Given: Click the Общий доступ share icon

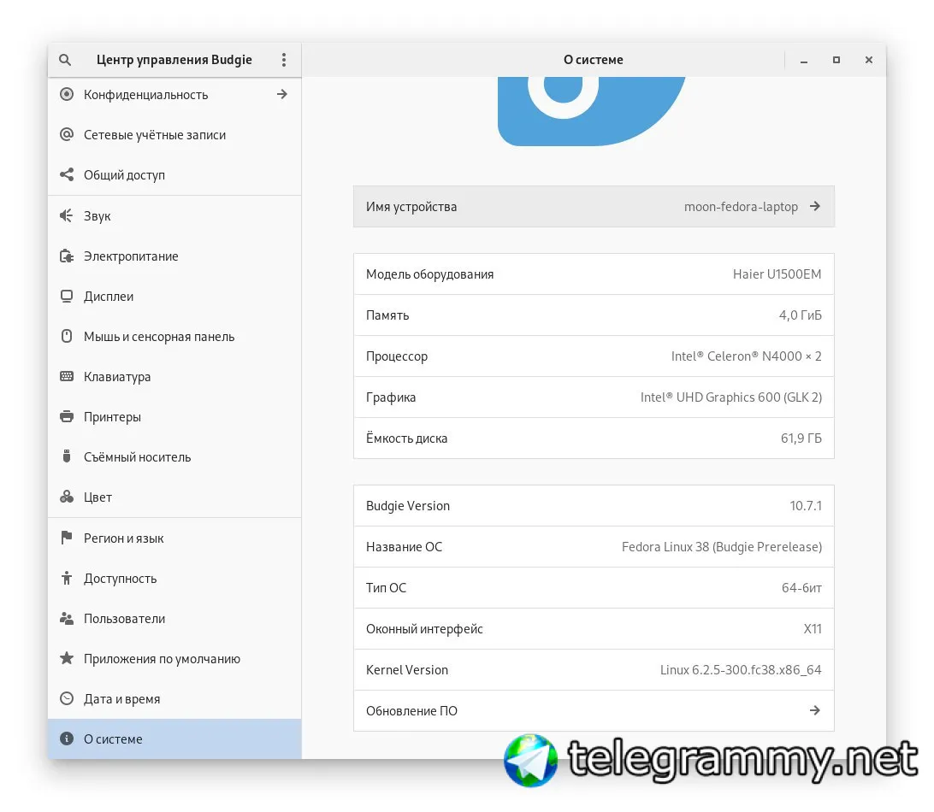Looking at the screenshot, I should click(x=67, y=174).
